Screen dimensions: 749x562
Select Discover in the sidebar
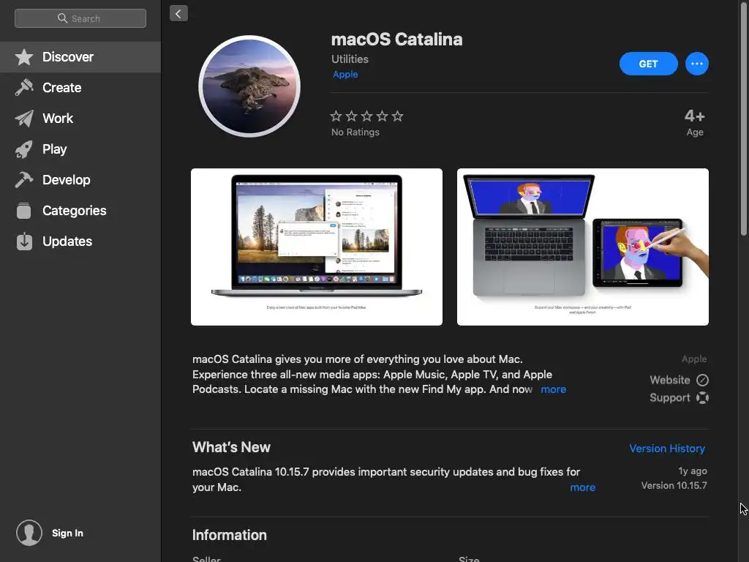point(80,57)
